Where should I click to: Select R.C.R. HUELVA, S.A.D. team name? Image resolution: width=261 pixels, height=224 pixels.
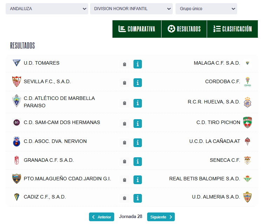pos(214,102)
